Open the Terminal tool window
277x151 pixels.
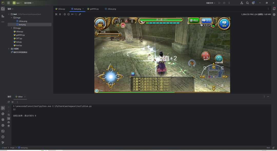point(3,131)
